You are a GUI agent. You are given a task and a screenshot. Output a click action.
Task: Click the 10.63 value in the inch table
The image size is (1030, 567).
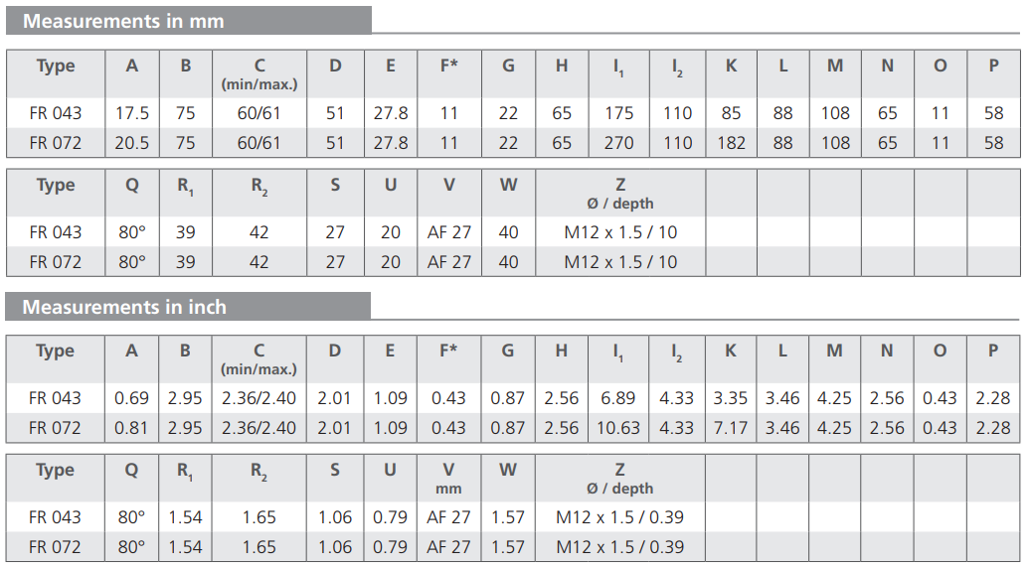click(618, 428)
